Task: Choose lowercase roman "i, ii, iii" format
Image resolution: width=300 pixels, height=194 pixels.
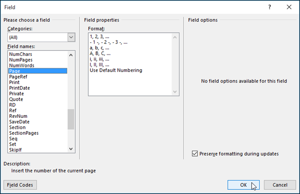Action: pyautogui.click(x=99, y=59)
